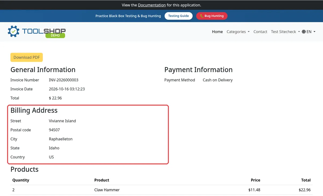This screenshot has height=196, width=323.
Task: Click the Cash on Delivery value
Action: (217, 80)
